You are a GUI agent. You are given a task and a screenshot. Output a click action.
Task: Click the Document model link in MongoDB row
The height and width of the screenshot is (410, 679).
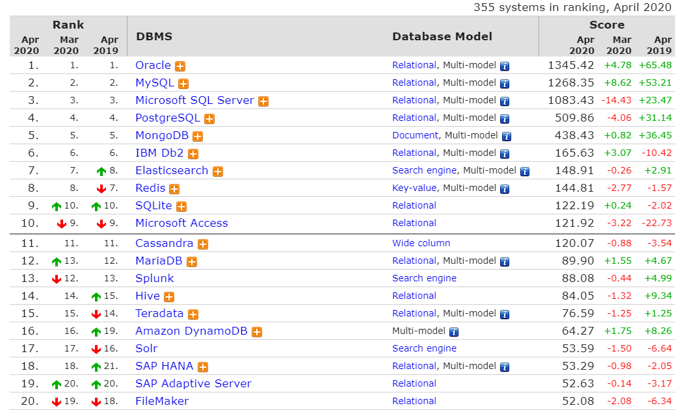pyautogui.click(x=416, y=135)
